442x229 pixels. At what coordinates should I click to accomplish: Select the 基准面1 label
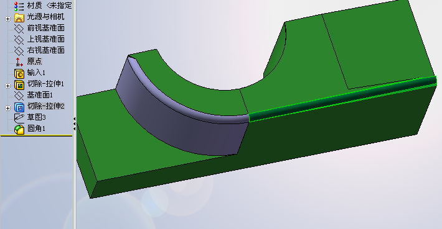coord(40,95)
